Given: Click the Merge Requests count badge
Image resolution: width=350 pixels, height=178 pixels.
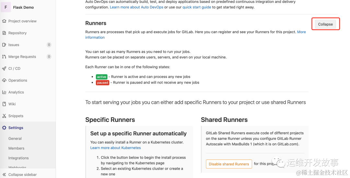Looking at the screenshot, I should coord(49,56).
